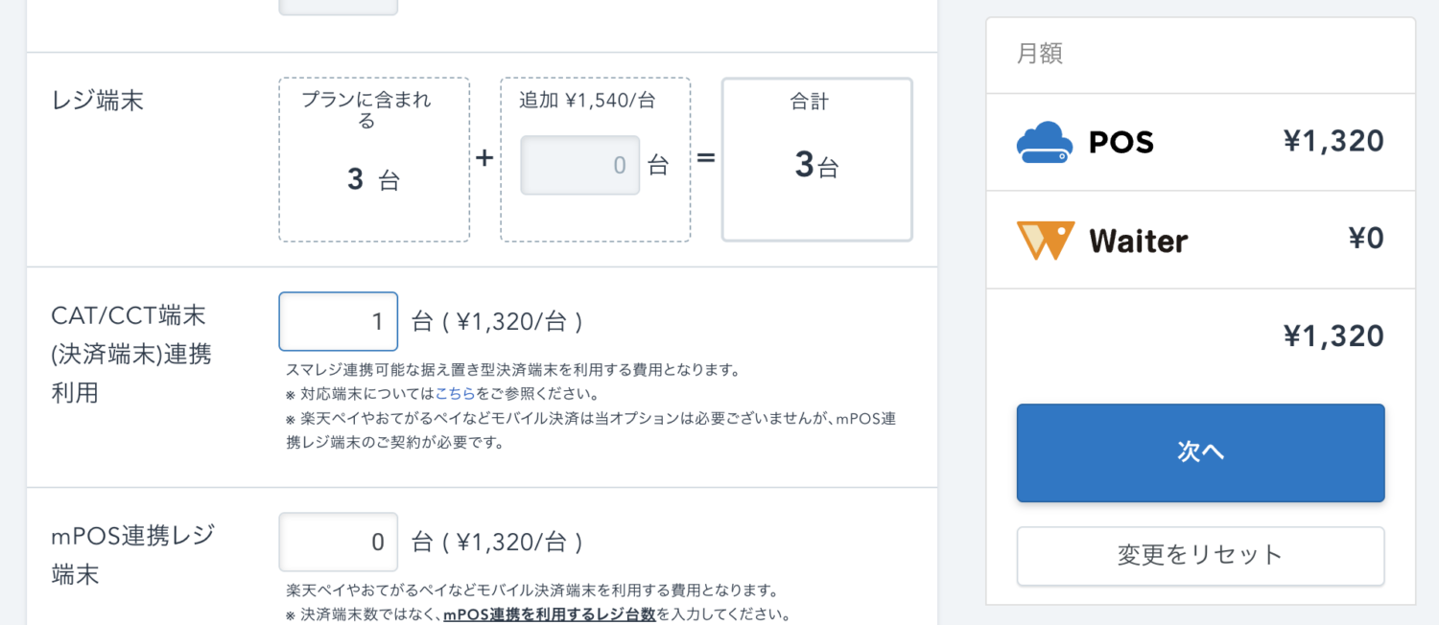Select the mPOS連携レジ端末 quantity field
Image resolution: width=1439 pixels, height=625 pixels.
tap(338, 542)
